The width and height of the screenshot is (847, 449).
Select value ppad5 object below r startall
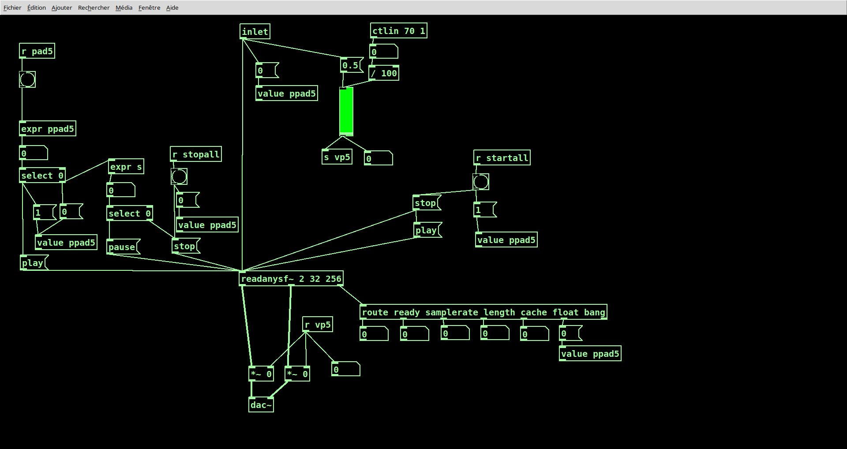[506, 240]
